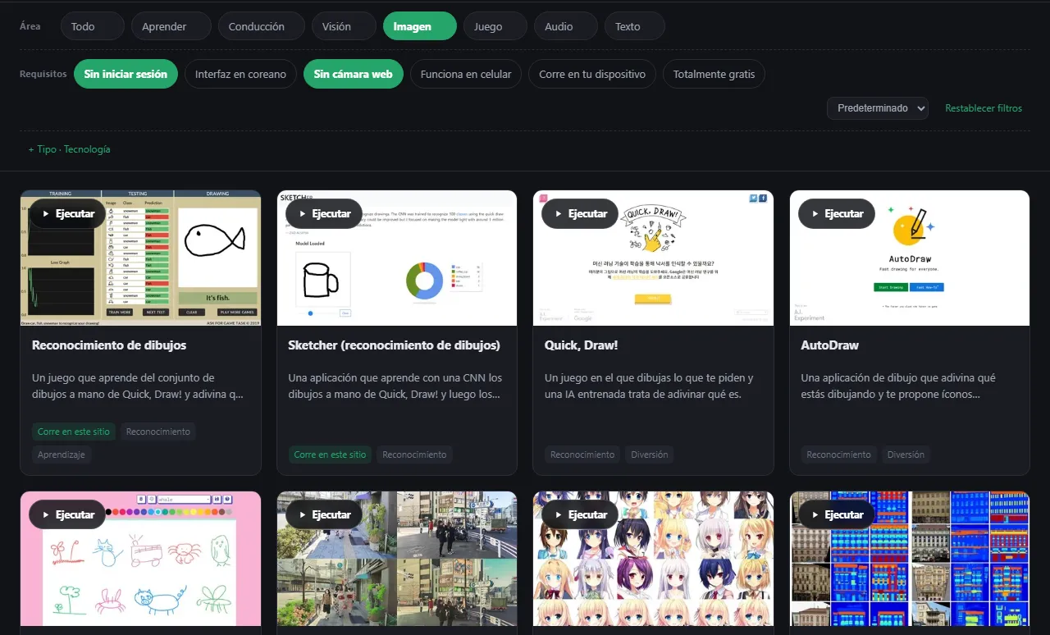Viewport: 1050px width, 635px height.
Task: Select the Audio area filter
Action: pos(566,26)
